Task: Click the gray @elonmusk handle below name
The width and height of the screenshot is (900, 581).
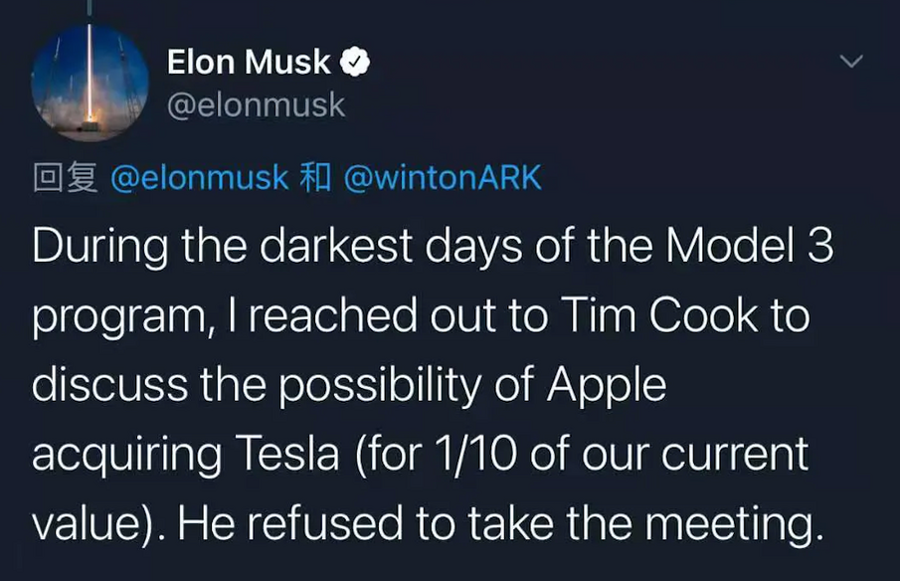Action: click(256, 105)
